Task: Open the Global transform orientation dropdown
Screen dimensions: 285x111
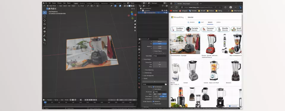Action: pos(82,6)
